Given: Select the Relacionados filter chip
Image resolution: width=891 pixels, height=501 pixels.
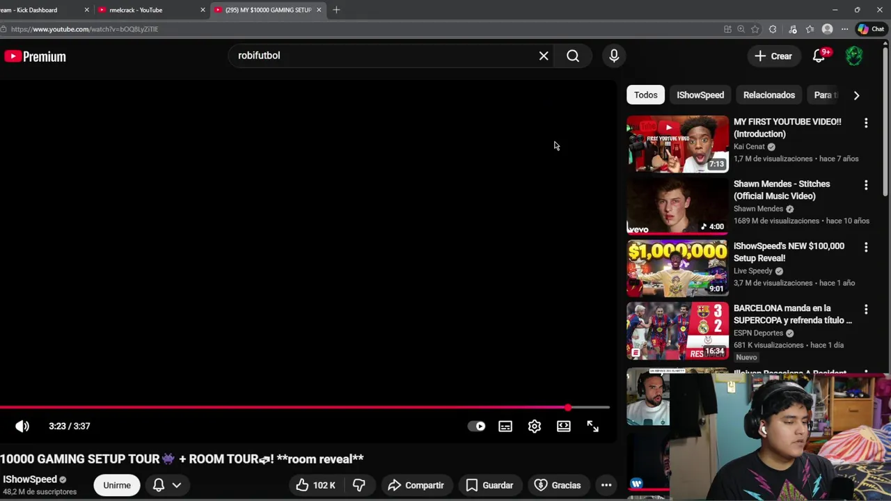Looking at the screenshot, I should click(x=768, y=95).
